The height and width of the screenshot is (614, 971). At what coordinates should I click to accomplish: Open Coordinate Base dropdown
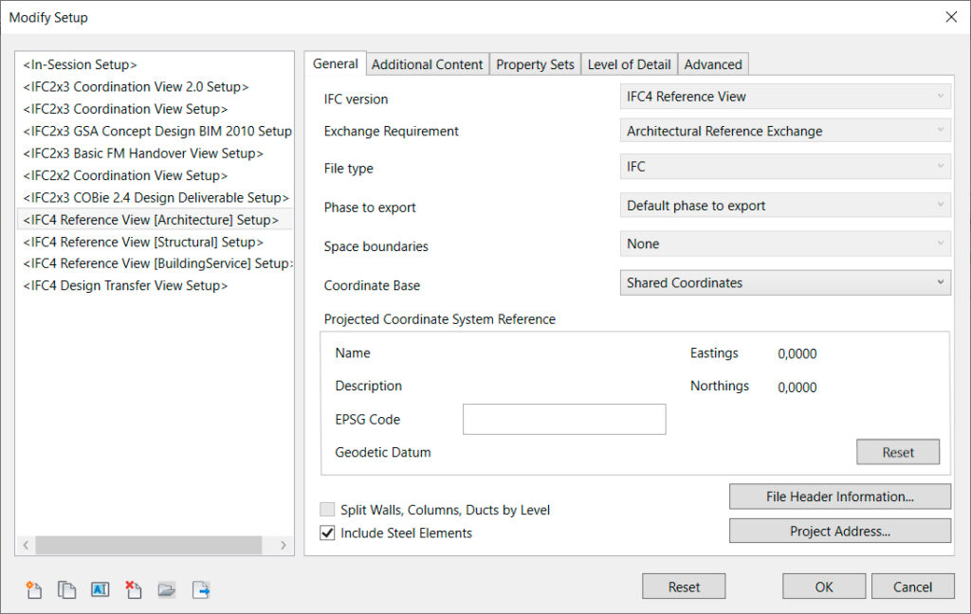pos(784,283)
